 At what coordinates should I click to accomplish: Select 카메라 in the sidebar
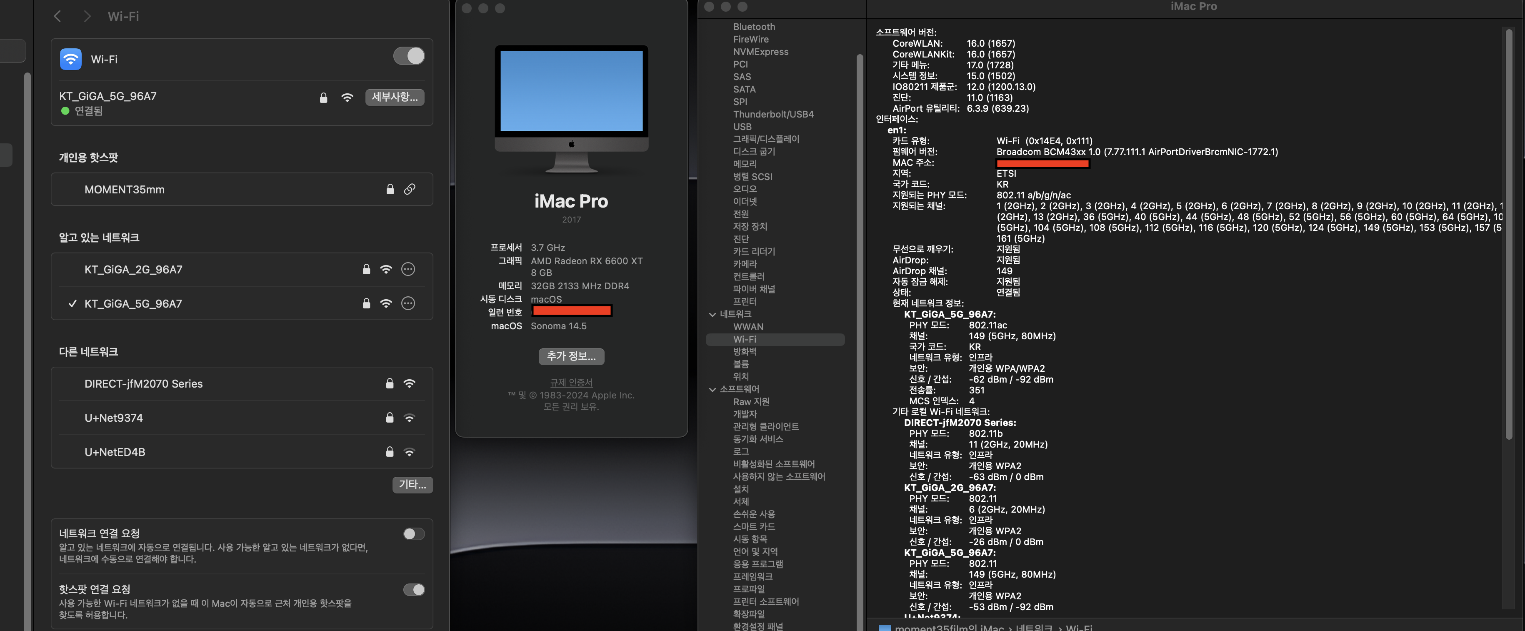(x=745, y=264)
